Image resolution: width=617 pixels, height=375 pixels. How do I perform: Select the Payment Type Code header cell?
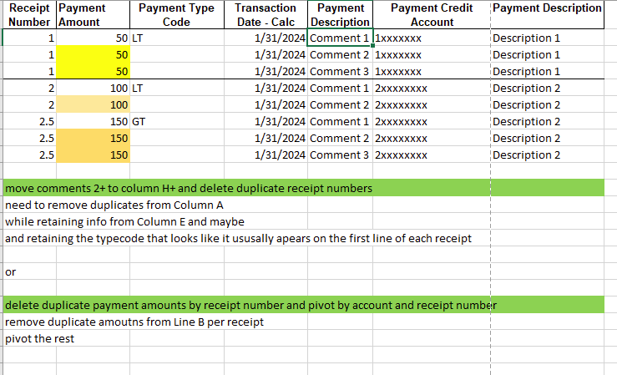177,15
